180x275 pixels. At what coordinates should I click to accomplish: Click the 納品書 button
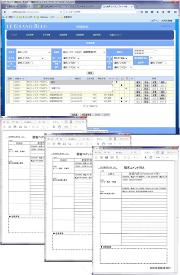click(75, 115)
